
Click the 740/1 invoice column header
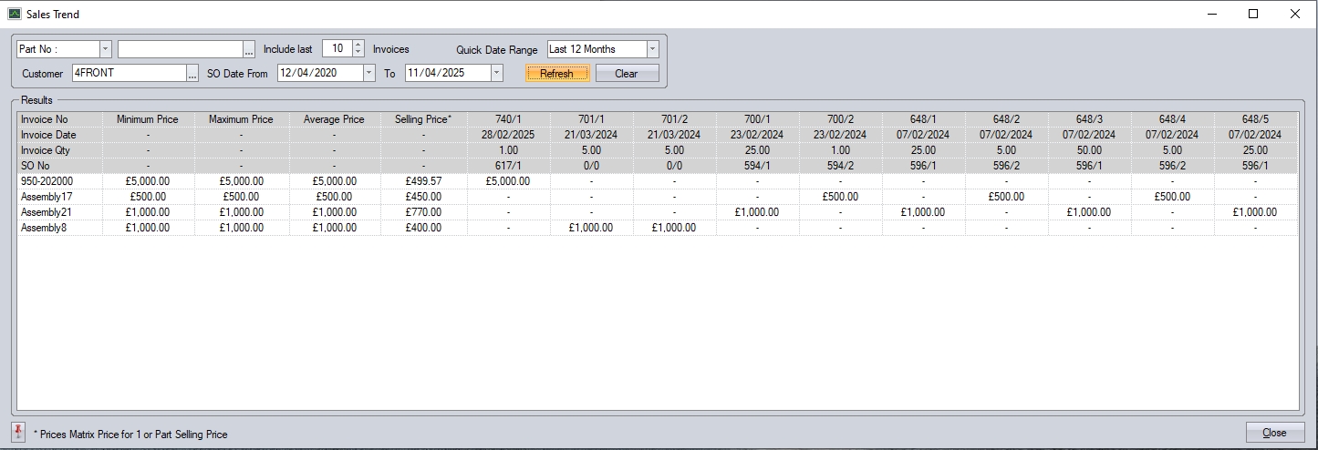[x=508, y=119]
